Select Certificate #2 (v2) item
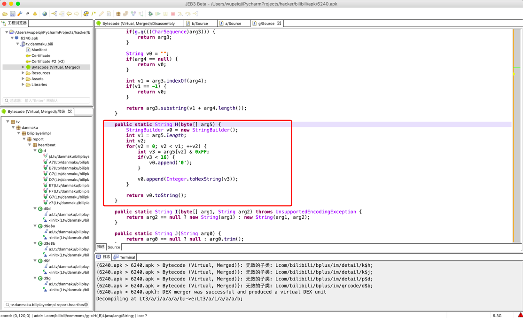The height and width of the screenshot is (318, 523). 48,62
